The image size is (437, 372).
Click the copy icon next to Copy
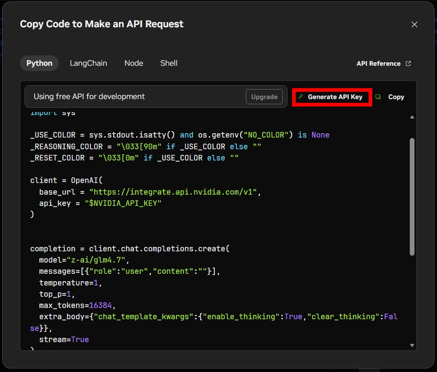coord(378,97)
